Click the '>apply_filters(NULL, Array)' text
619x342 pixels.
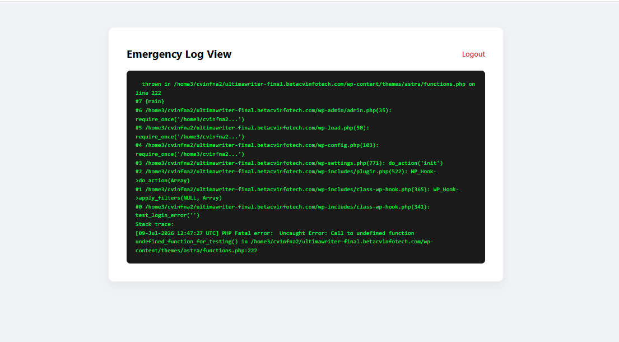point(179,198)
